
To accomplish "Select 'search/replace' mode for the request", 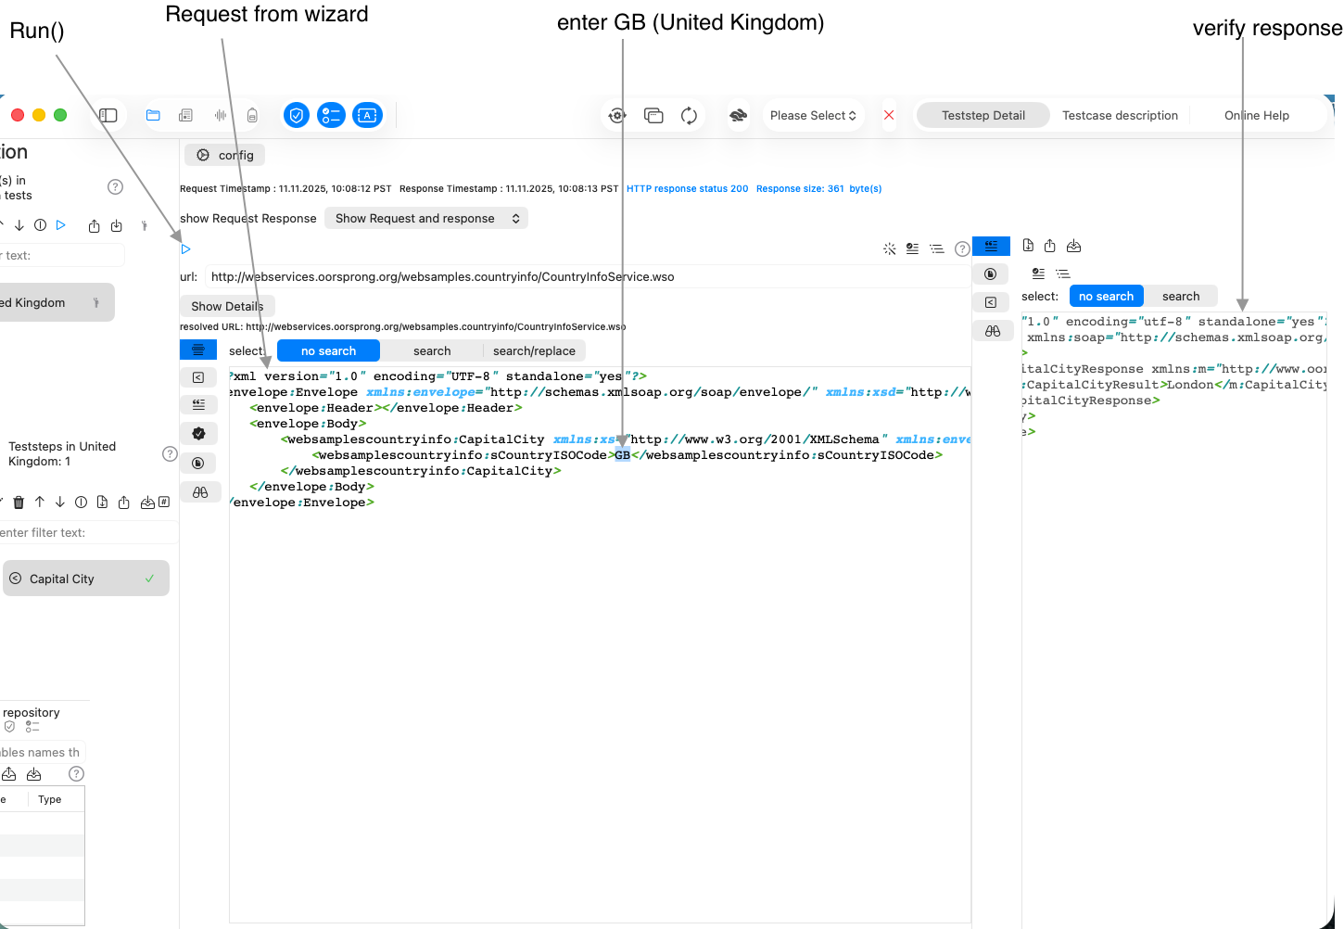I will [534, 351].
